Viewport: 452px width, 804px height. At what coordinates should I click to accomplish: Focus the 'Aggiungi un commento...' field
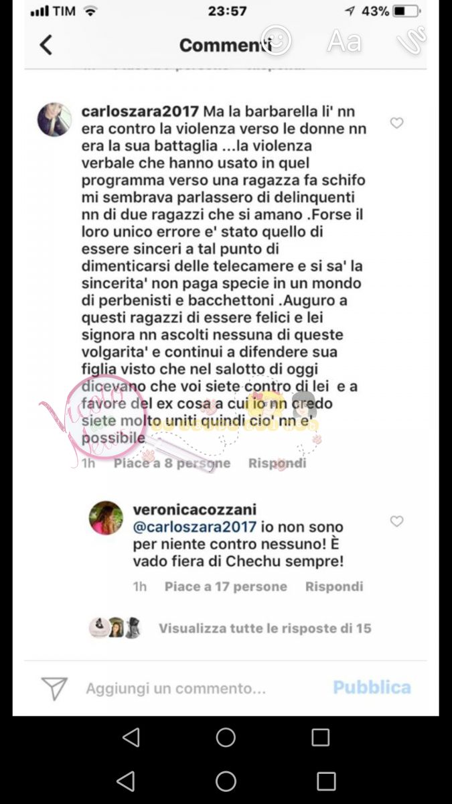[176, 688]
